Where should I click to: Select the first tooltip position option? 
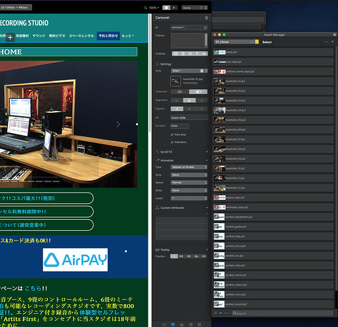(x=174, y=256)
